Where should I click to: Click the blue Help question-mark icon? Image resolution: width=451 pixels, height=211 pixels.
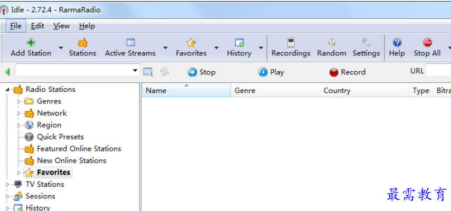tap(397, 43)
